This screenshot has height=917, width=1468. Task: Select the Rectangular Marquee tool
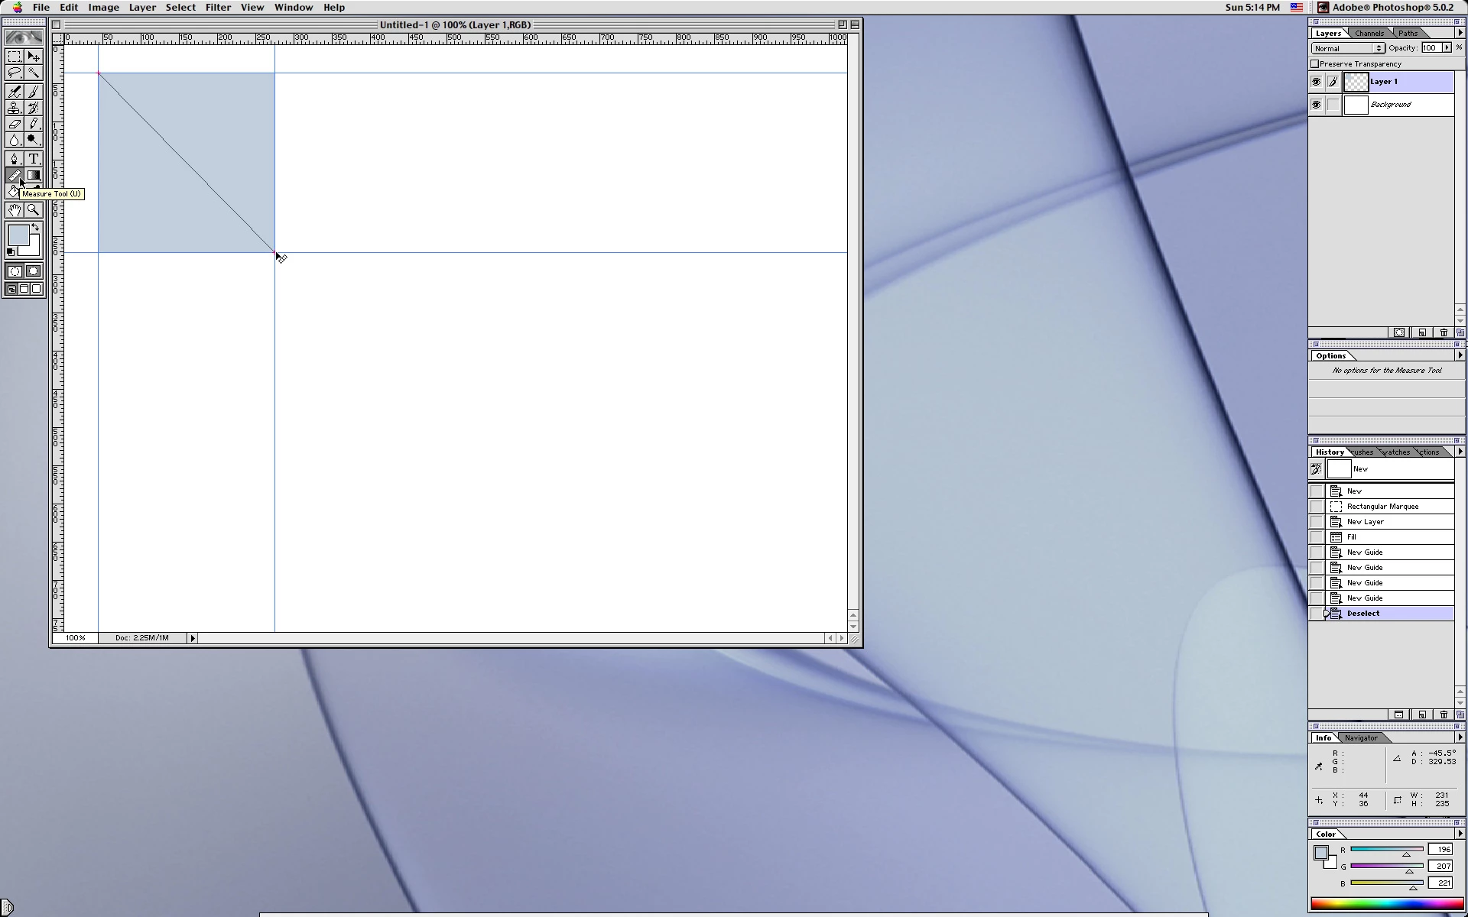(x=14, y=57)
